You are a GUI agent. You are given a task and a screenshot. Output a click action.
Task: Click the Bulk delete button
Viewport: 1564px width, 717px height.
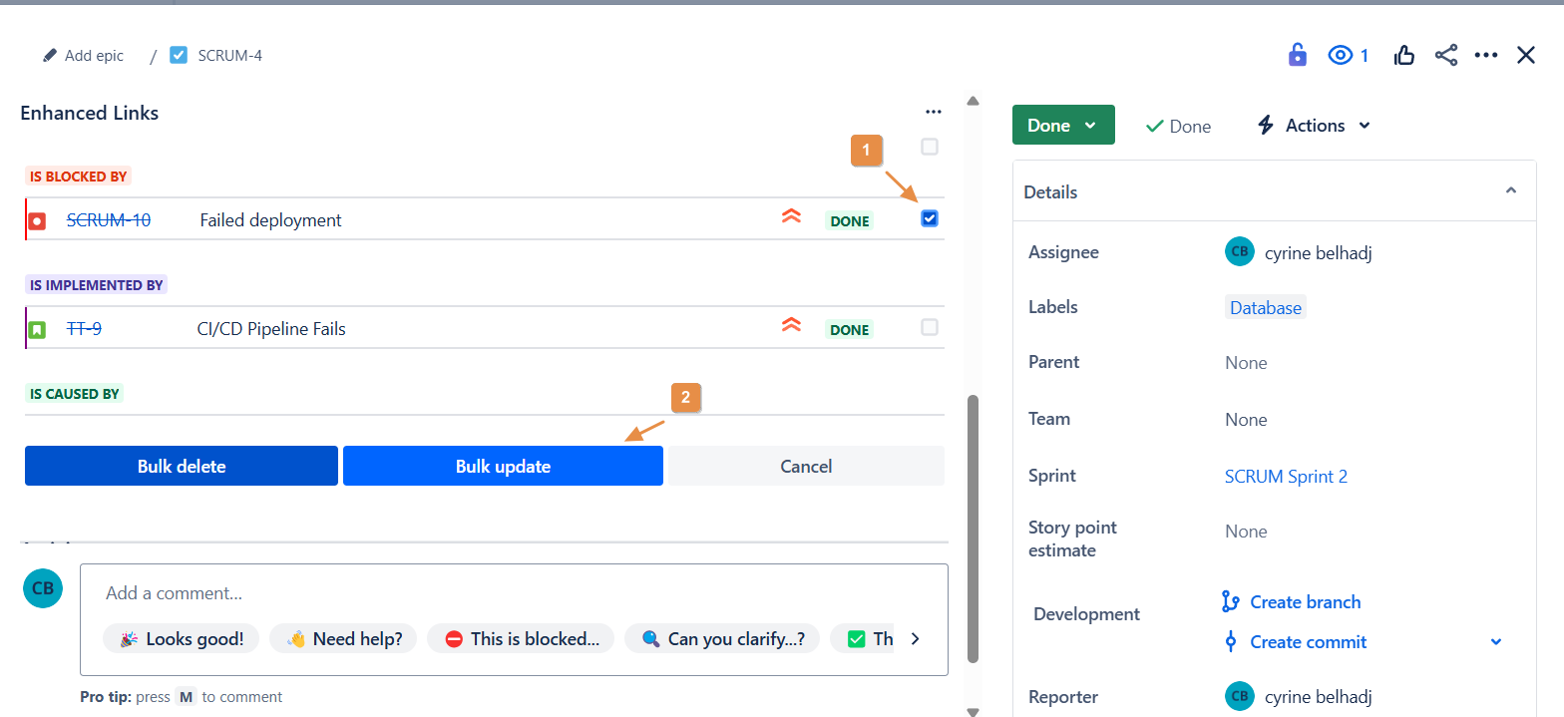[182, 466]
